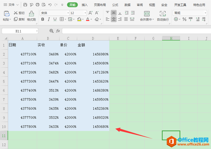Image resolution: width=211 pixels, height=149 pixels.
Task: Redo the last action
Action: (x=56, y=5)
